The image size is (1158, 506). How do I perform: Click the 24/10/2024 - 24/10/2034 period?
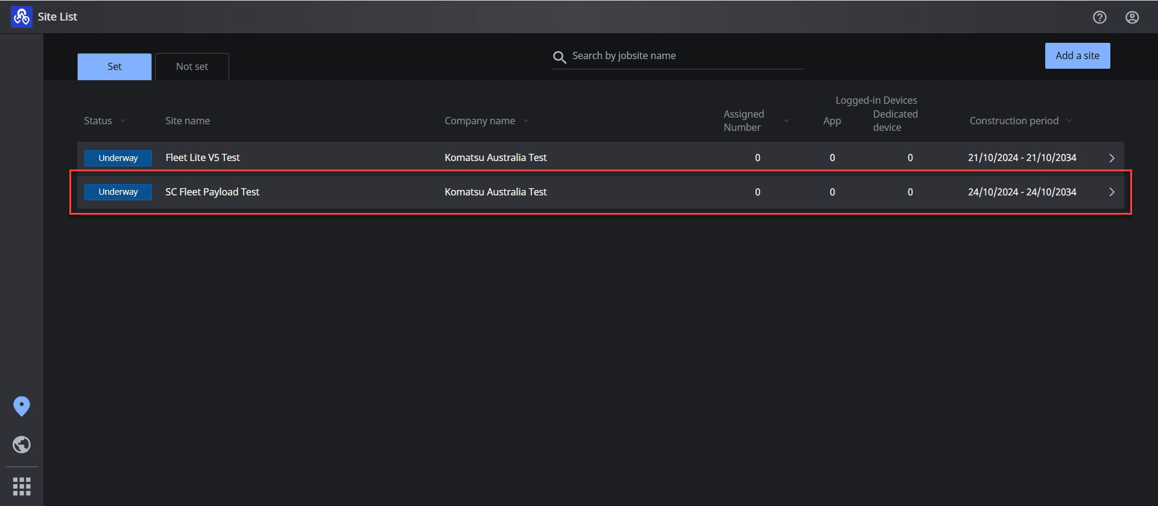click(1022, 192)
